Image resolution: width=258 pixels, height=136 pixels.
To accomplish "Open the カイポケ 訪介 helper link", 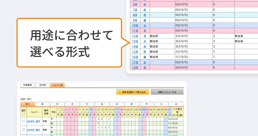I will [33, 130].
